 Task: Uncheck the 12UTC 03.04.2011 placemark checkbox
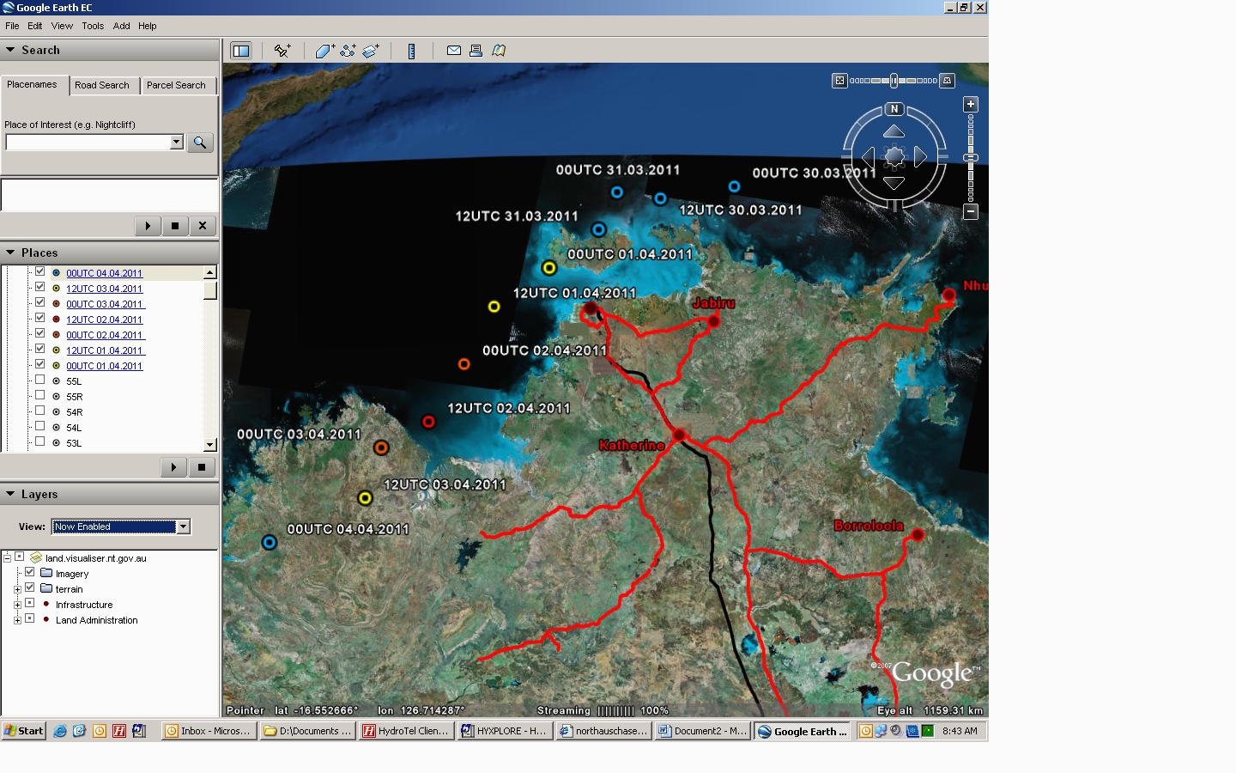39,287
